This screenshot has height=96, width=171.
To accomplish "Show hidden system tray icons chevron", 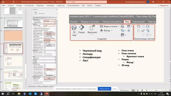I will coord(139,94).
